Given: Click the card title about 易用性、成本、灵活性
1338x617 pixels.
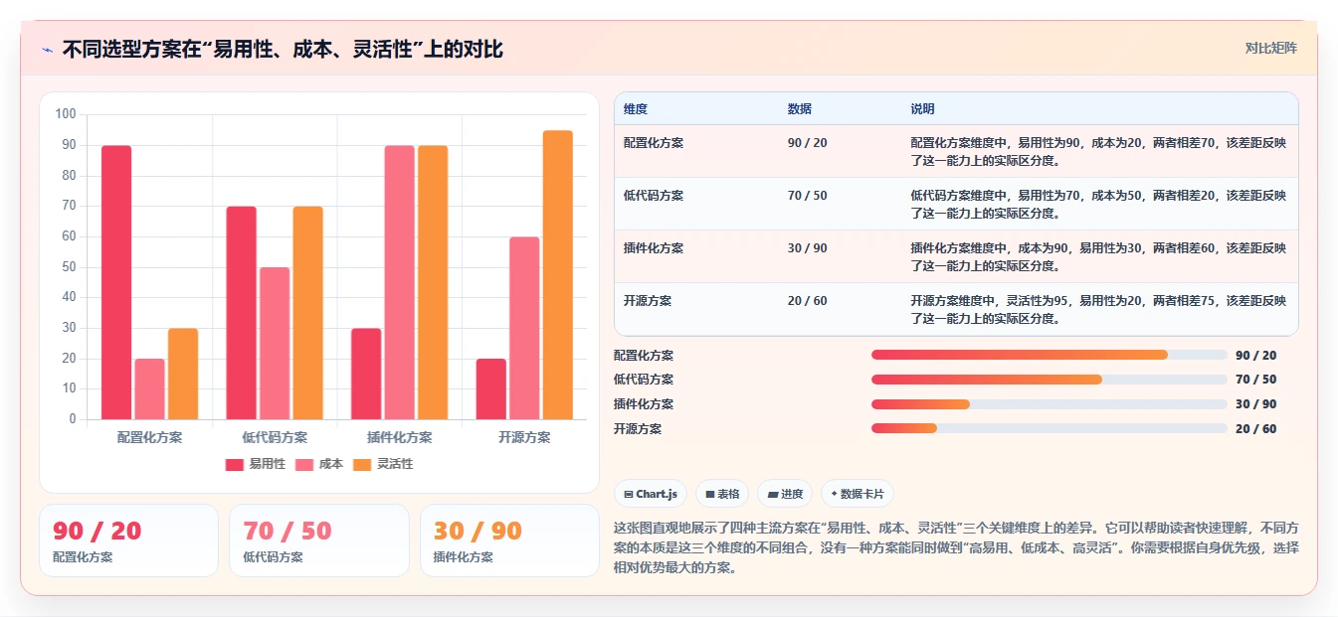Looking at the screenshot, I should click(283, 49).
